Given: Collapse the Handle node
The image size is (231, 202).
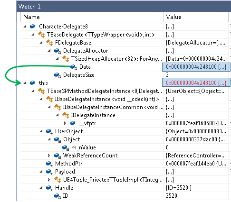Looking at the screenshot, I should click(x=41, y=188).
